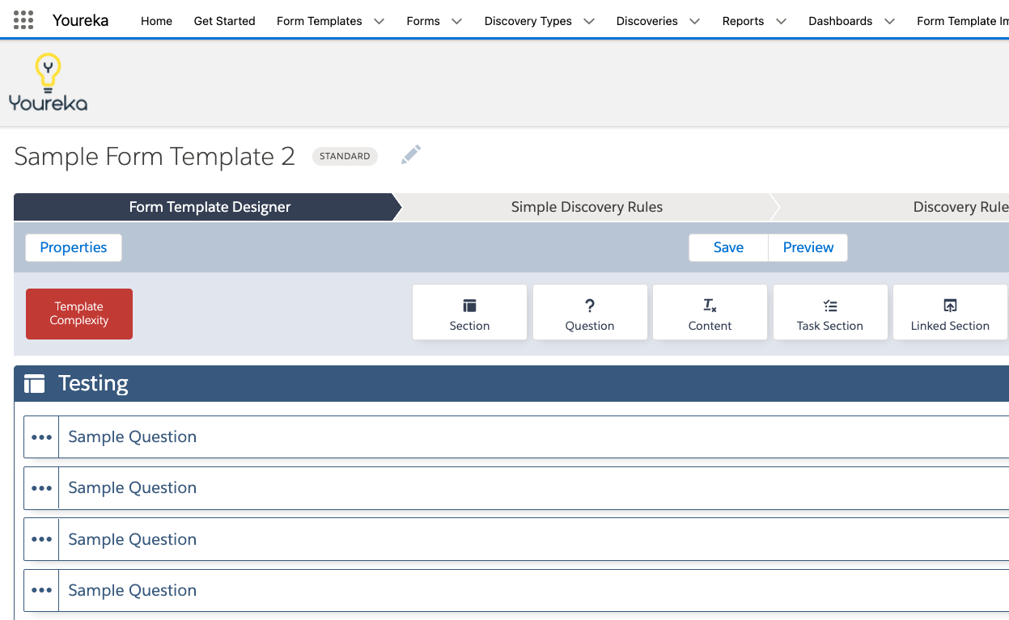Preview the form template

pyautogui.click(x=808, y=247)
